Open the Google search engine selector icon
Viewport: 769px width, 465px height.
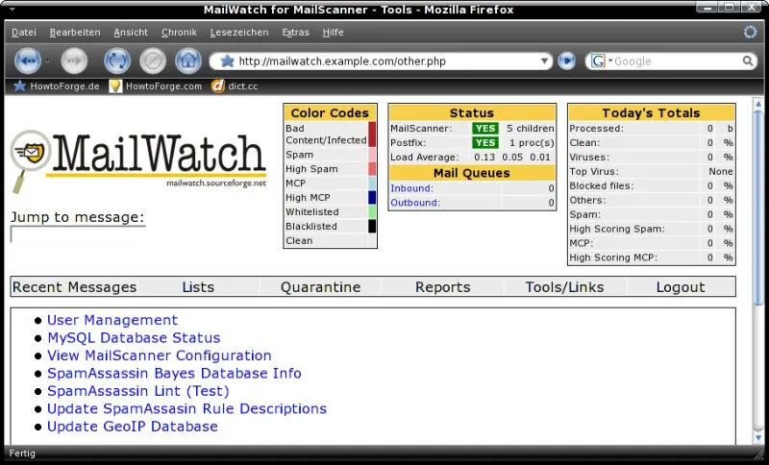(598, 61)
